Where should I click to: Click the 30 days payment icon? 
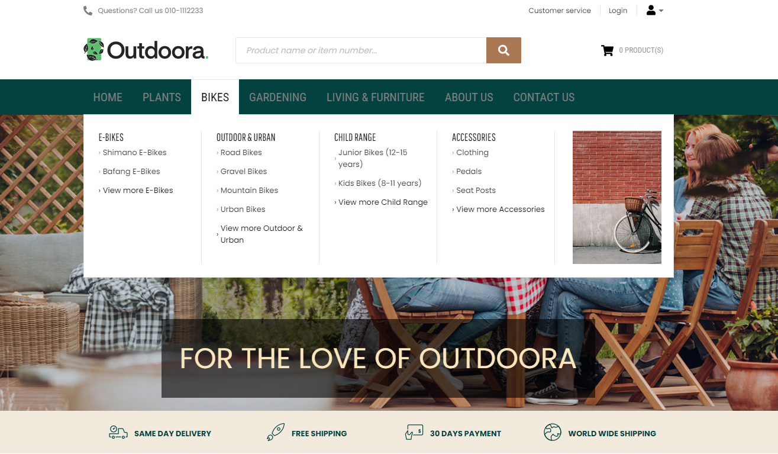[x=414, y=433]
